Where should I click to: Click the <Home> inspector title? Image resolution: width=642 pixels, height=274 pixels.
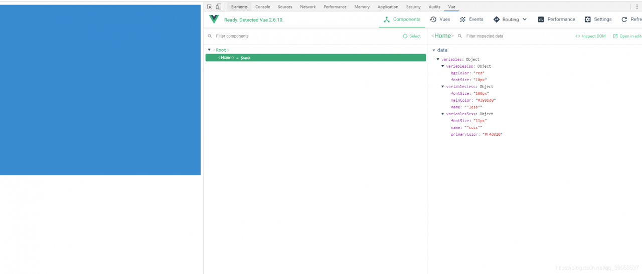click(442, 36)
